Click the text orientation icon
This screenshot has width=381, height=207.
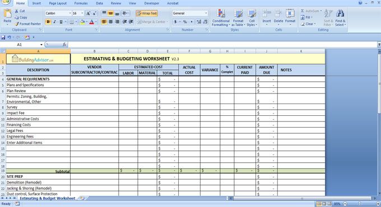tap(125, 13)
